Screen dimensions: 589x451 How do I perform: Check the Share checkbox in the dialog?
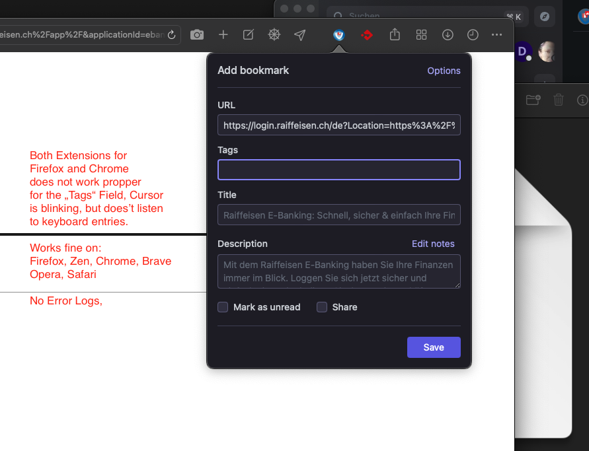coord(322,307)
